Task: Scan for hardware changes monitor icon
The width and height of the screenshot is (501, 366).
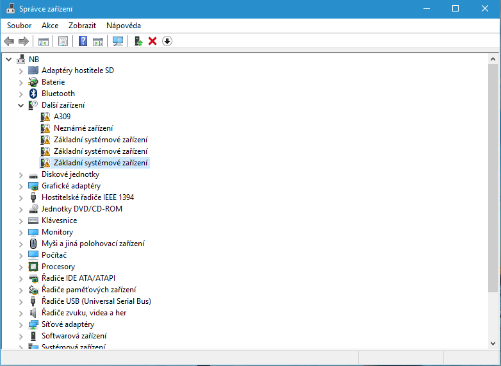Action: pos(118,41)
